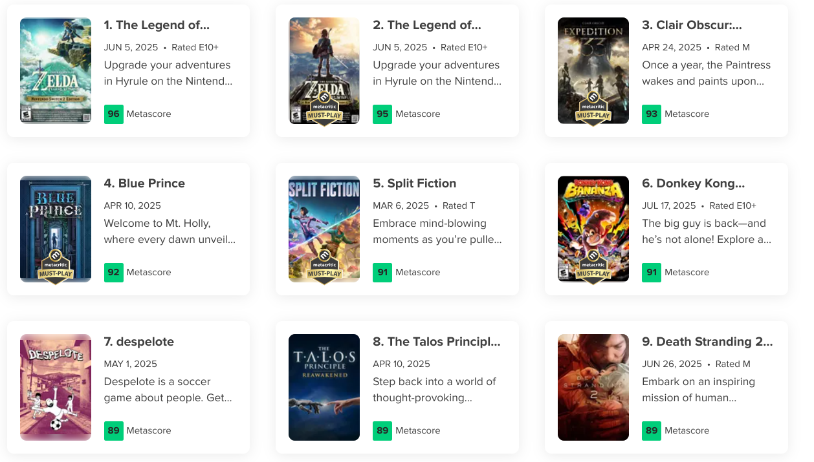Click the "5. Split Fiction" title
Viewport: 814px width, 462px height.
pyautogui.click(x=415, y=184)
